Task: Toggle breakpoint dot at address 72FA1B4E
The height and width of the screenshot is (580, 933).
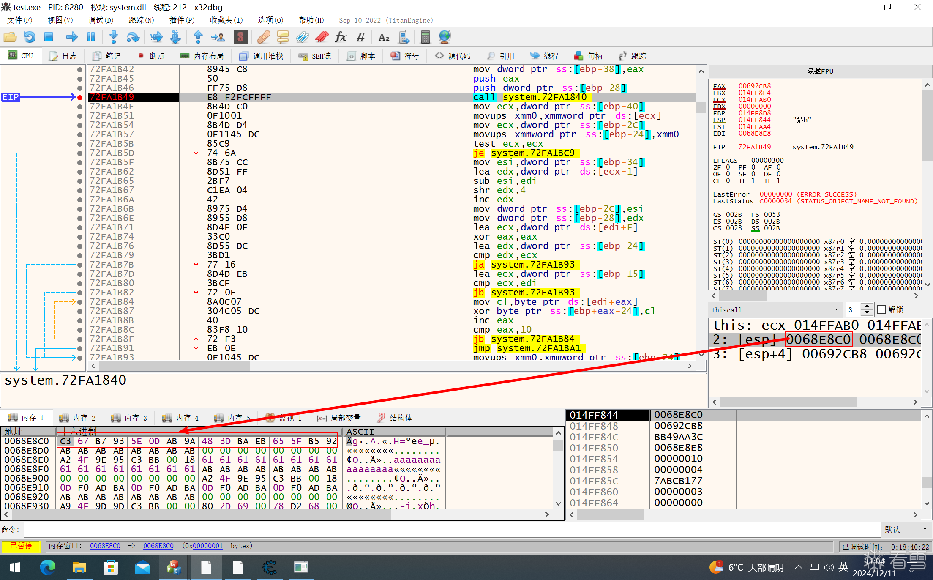Action: 80,107
